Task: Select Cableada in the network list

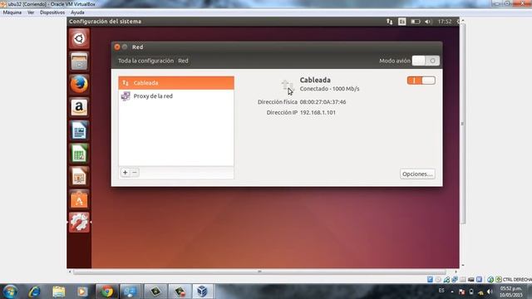Action: pyautogui.click(x=176, y=83)
